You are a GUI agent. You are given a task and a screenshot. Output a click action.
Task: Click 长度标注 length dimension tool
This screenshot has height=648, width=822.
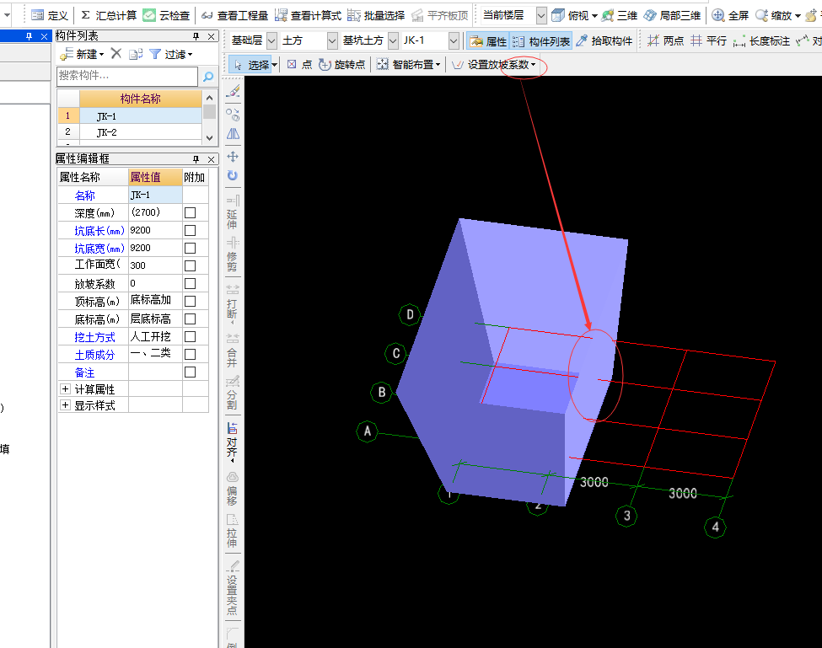coord(761,40)
